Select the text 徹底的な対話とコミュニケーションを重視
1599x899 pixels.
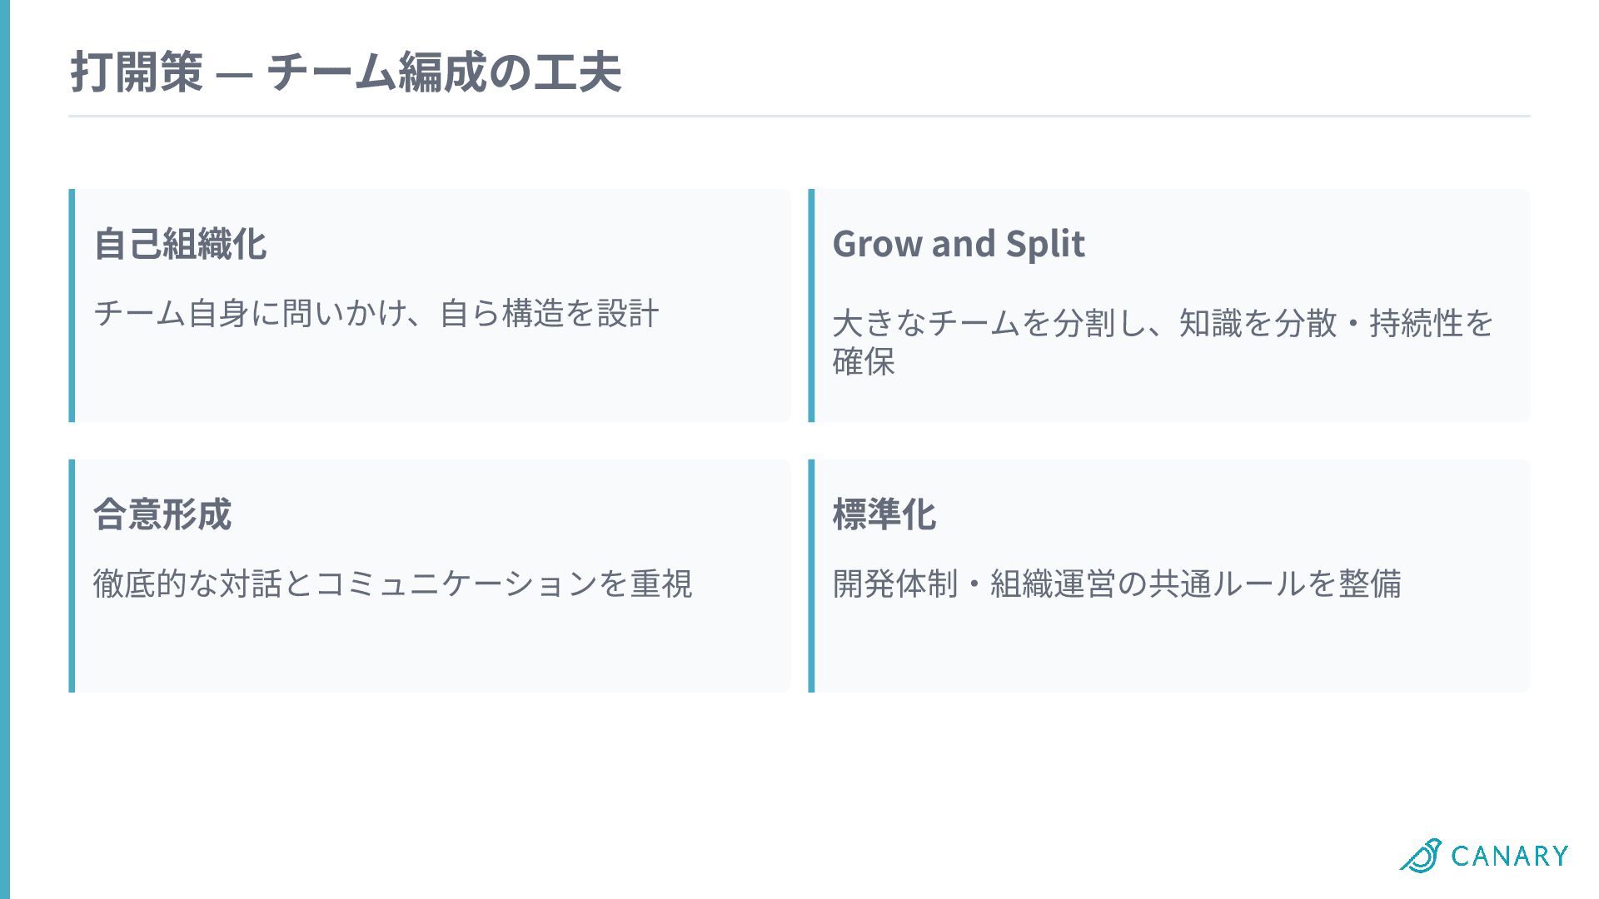[x=392, y=584]
